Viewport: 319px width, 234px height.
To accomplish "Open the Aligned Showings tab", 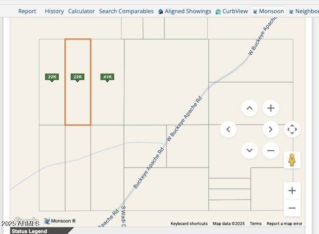I will [x=184, y=11].
